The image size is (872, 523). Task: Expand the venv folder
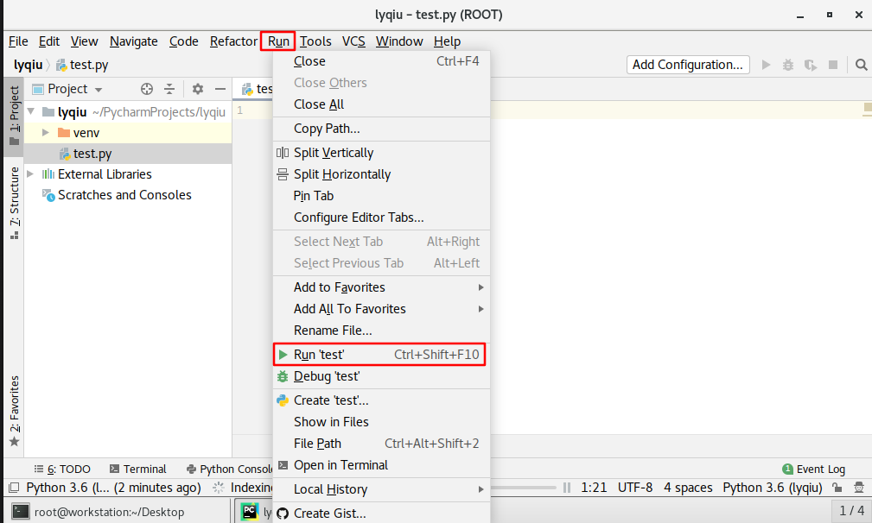46,133
